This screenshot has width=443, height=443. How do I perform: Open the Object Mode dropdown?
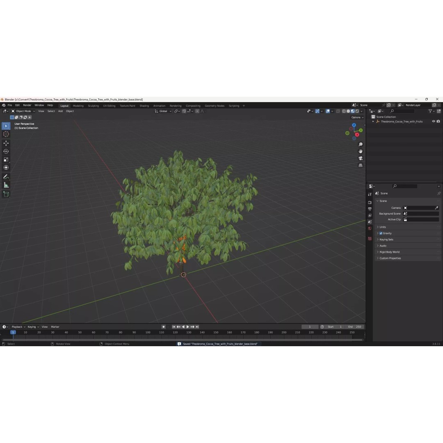[23, 111]
